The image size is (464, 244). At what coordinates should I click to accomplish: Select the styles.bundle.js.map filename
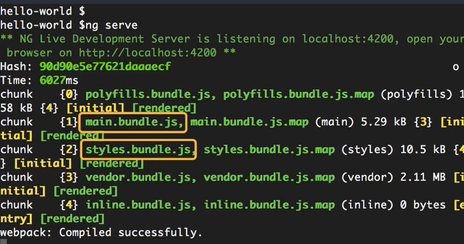click(x=269, y=150)
